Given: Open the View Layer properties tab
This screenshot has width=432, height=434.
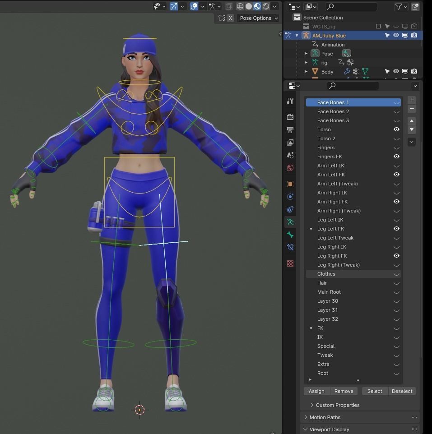Looking at the screenshot, I should pos(290,142).
